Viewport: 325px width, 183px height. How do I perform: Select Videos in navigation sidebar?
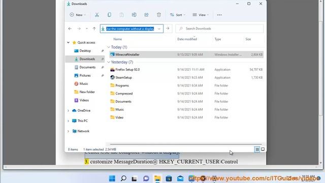[x=84, y=100]
